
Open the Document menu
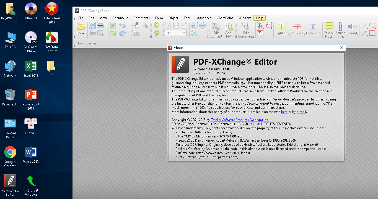(x=120, y=18)
